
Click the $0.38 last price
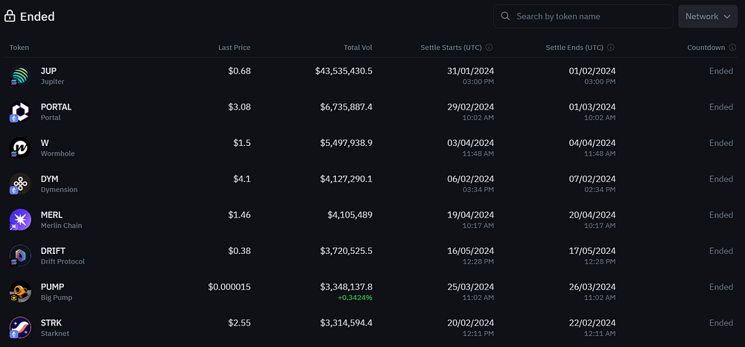[239, 251]
